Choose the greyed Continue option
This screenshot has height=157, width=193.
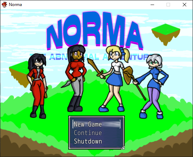tap(88, 133)
